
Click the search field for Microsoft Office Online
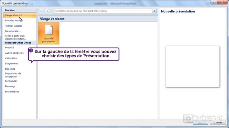tap(103, 11)
